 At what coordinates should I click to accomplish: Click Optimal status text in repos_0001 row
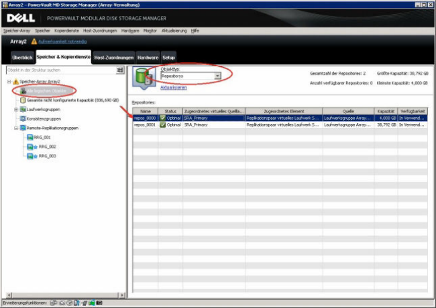click(x=174, y=125)
